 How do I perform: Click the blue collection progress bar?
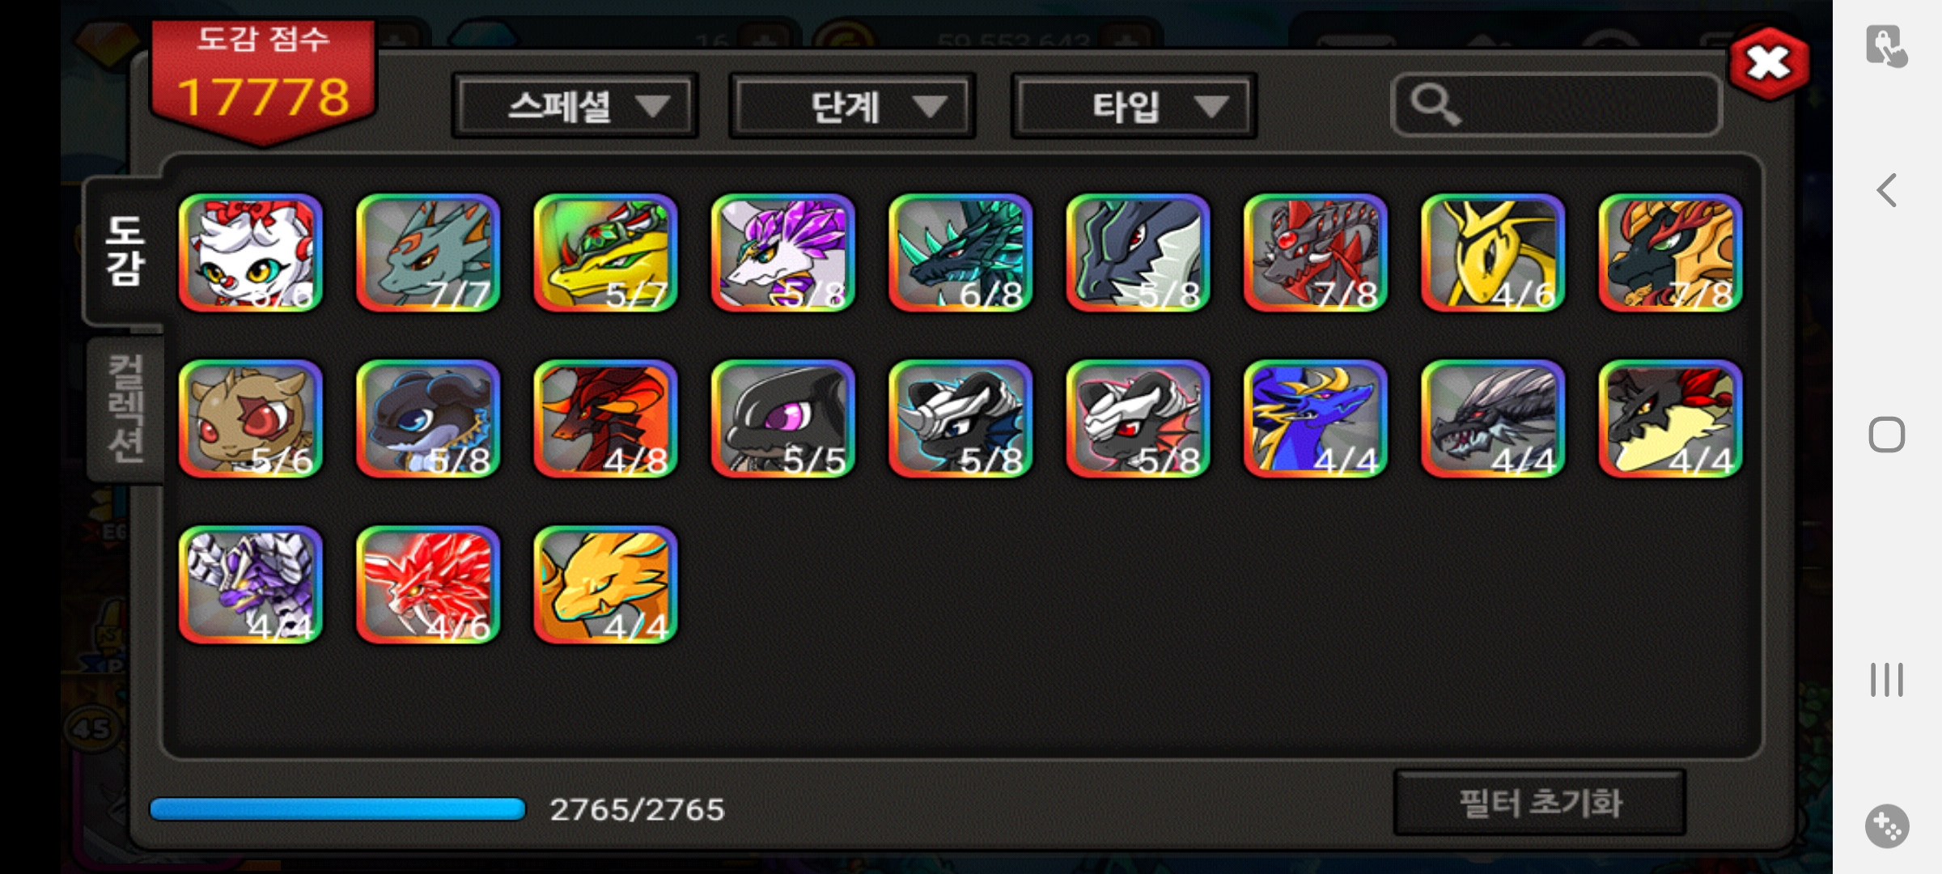point(338,809)
